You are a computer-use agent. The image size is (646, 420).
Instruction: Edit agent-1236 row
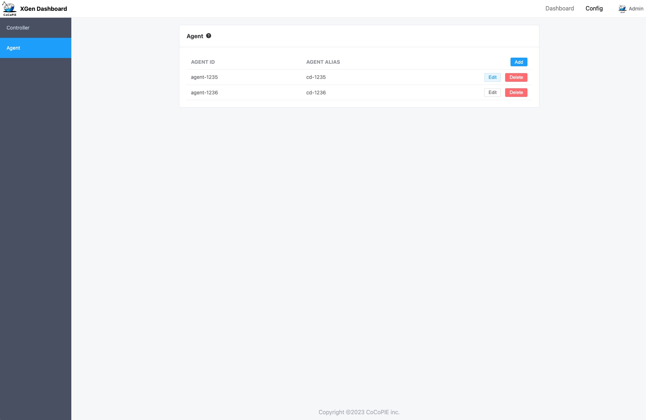tap(493, 93)
